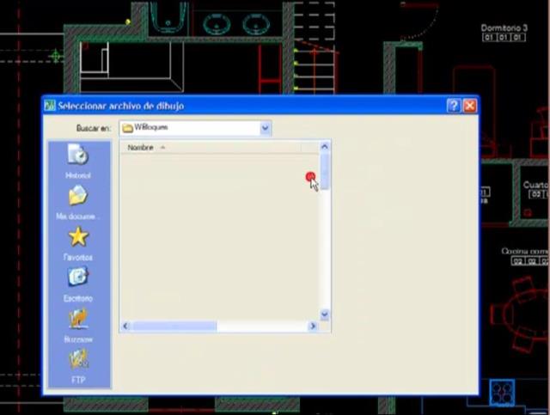The height and width of the screenshot is (415, 550).
Task: Click the WBloques folder combo box field
Action: pyautogui.click(x=195, y=128)
